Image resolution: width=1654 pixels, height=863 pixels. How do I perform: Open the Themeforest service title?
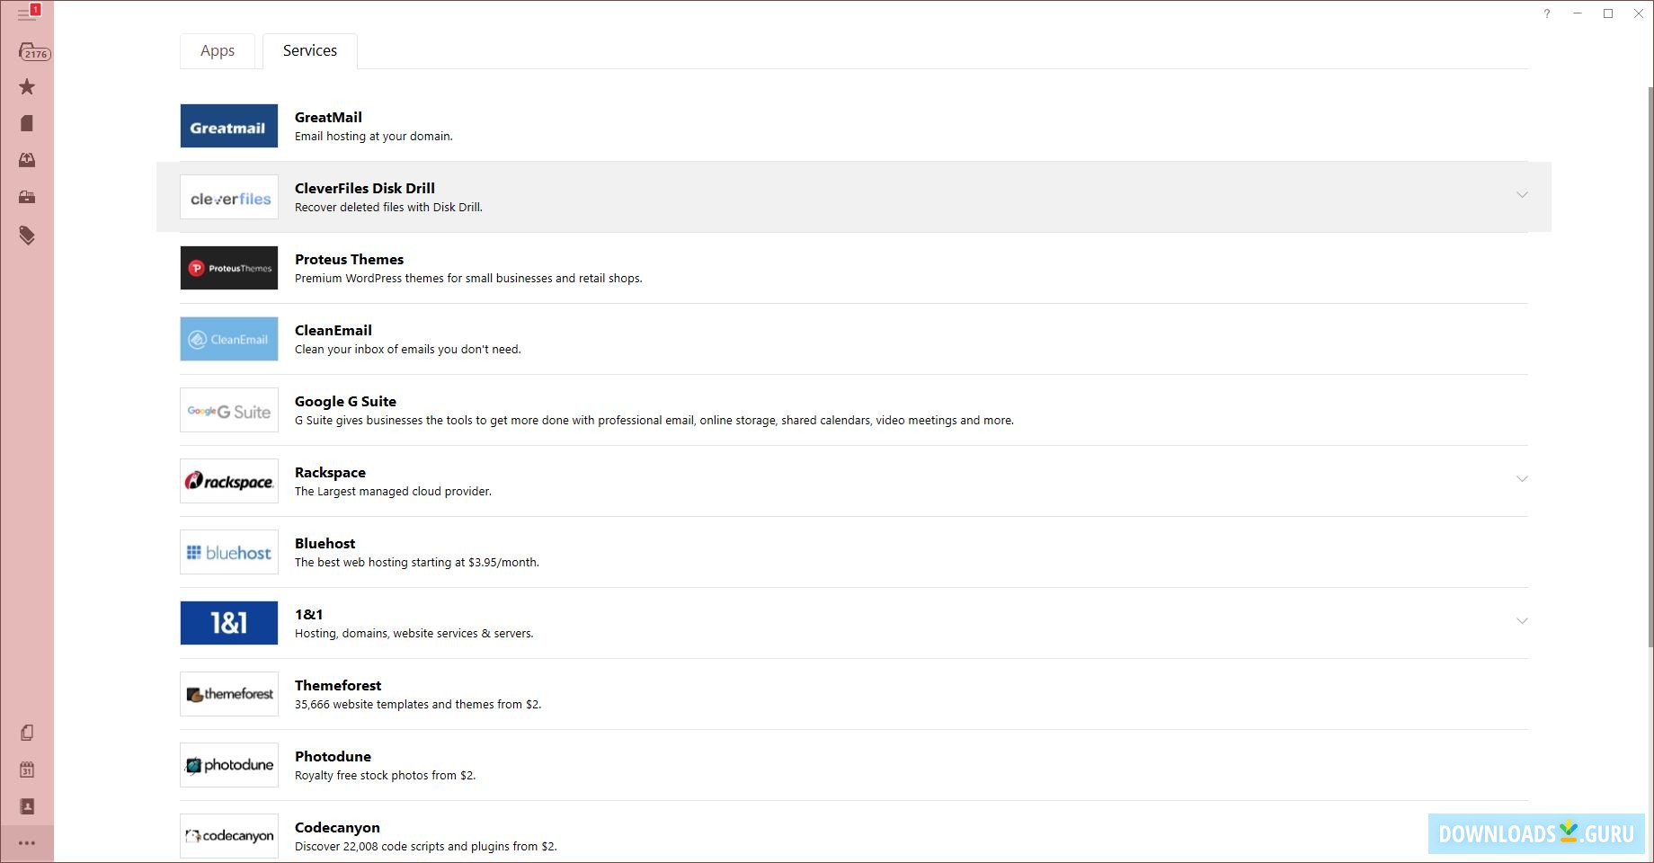tap(338, 685)
